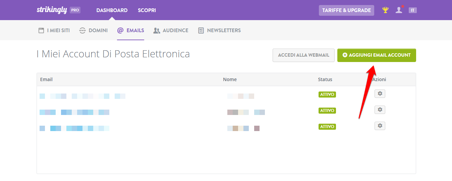Click the Strikingly logo
The height and width of the screenshot is (181, 452).
pos(52,10)
